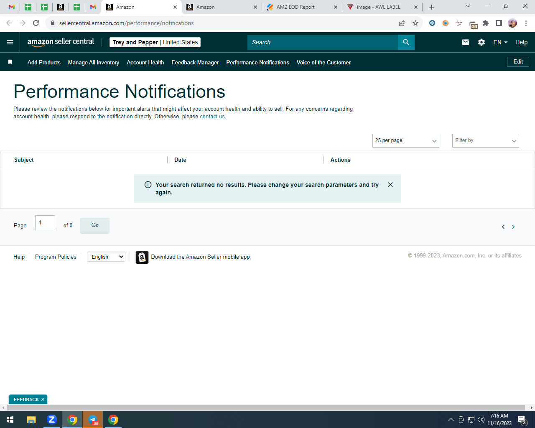The height and width of the screenshot is (428, 535).
Task: Click the Amazon Seller app icon
Action: pyautogui.click(x=142, y=257)
